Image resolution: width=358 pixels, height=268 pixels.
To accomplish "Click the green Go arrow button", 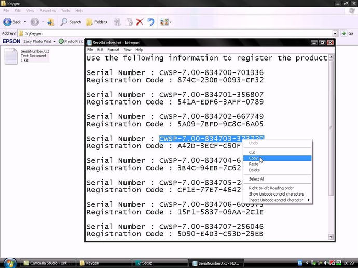I will point(343,33).
